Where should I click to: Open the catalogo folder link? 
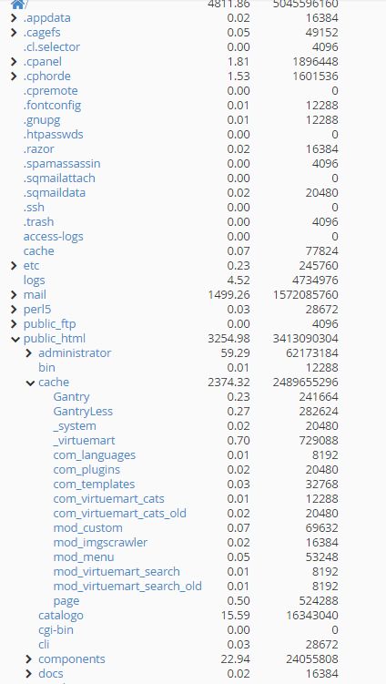[61, 615]
